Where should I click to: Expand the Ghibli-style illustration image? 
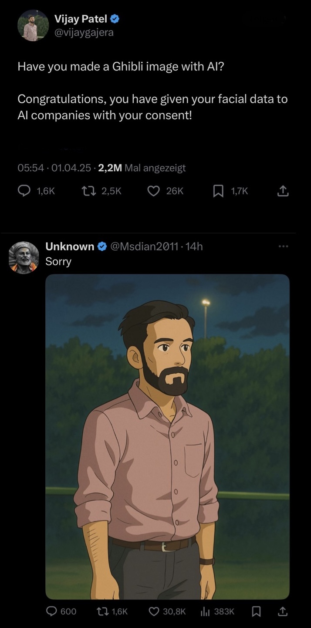tap(167, 436)
